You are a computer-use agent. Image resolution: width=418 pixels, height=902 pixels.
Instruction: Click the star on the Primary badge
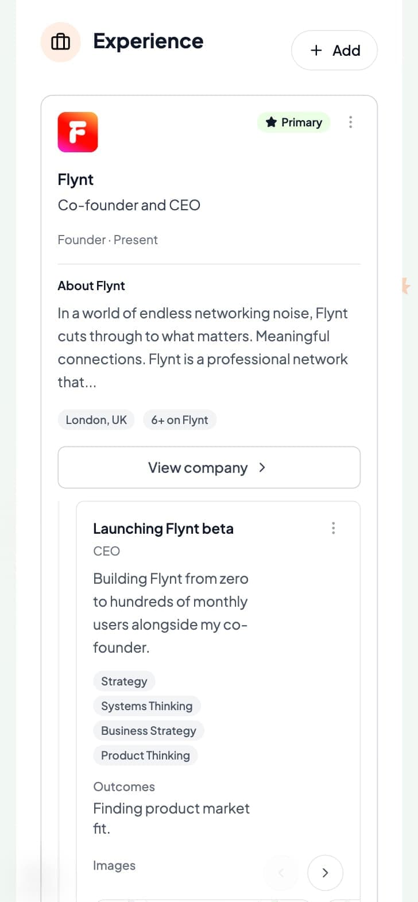pos(270,122)
